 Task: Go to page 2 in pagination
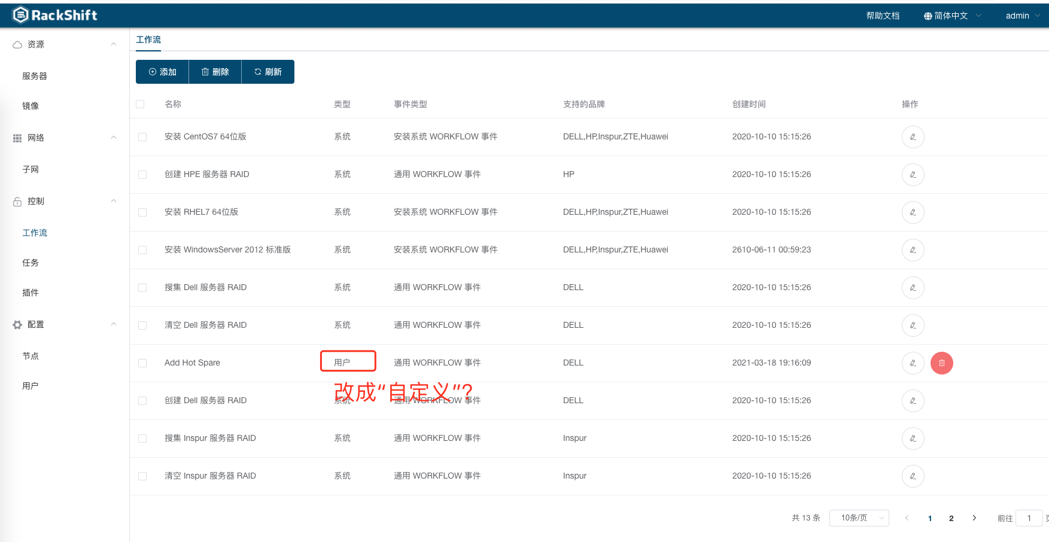click(951, 517)
